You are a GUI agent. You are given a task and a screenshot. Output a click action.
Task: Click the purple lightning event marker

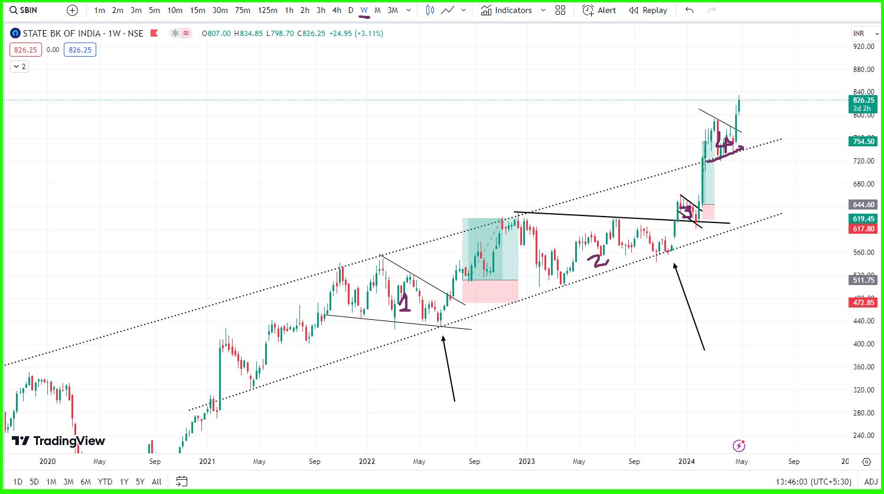739,446
